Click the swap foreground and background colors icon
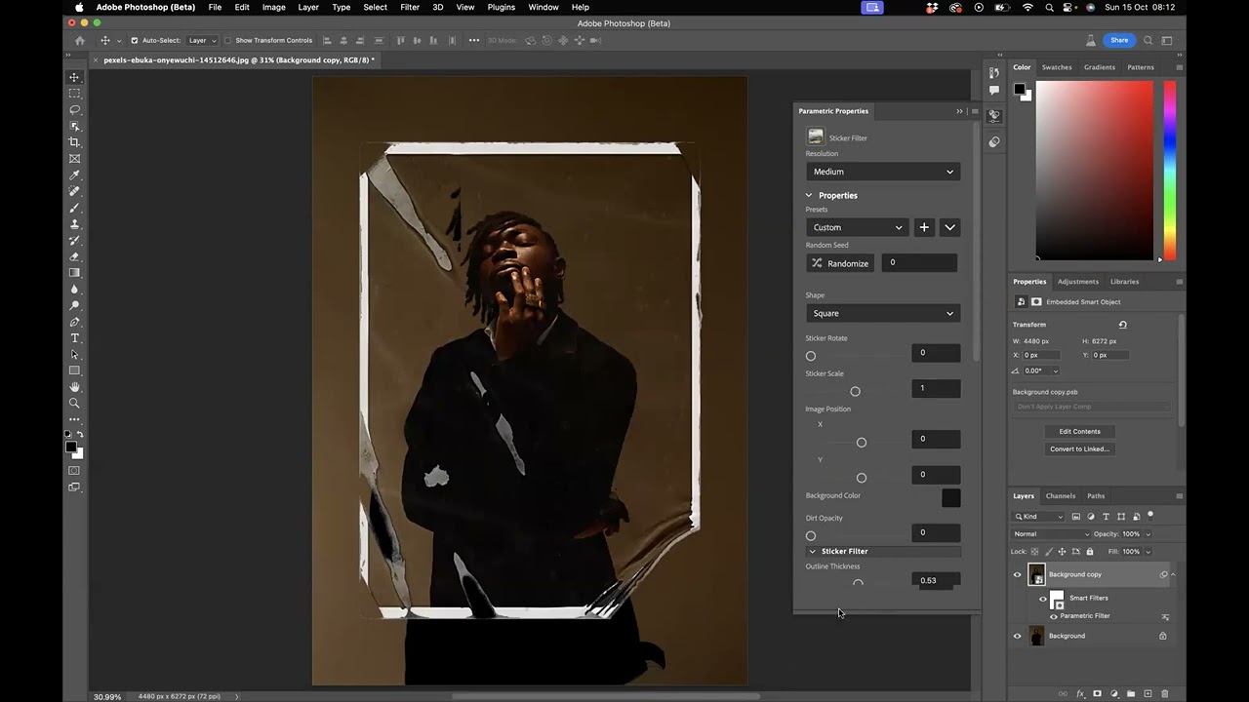Image resolution: width=1249 pixels, height=702 pixels. pyautogui.click(x=80, y=435)
